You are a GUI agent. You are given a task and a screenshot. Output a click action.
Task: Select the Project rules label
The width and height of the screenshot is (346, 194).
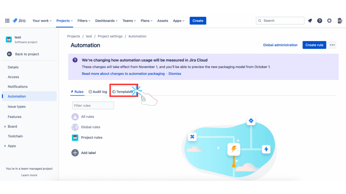click(x=92, y=138)
